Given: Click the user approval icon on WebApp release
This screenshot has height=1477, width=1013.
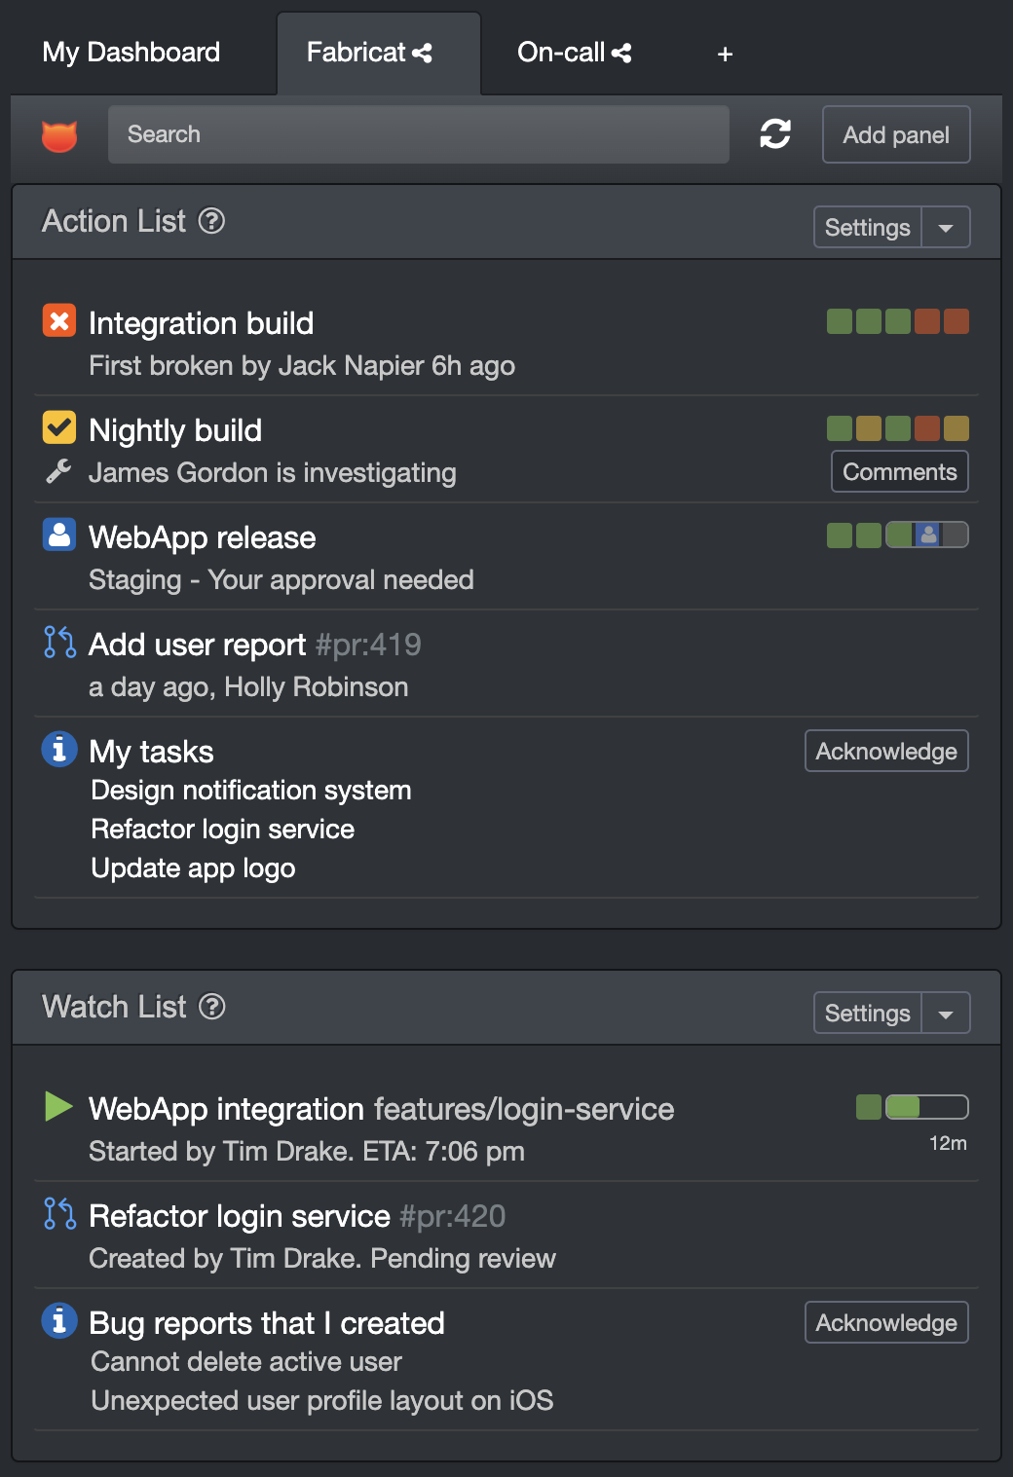Looking at the screenshot, I should tap(58, 535).
